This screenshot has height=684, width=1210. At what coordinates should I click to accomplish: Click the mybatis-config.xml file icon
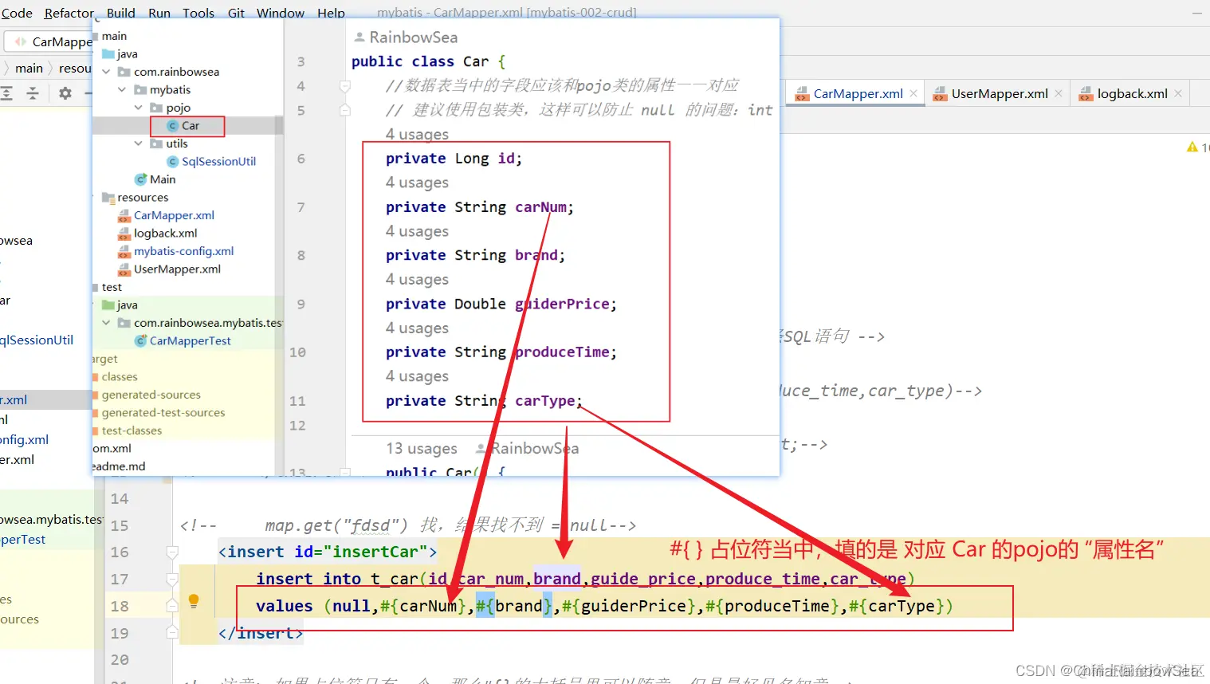pyautogui.click(x=124, y=251)
